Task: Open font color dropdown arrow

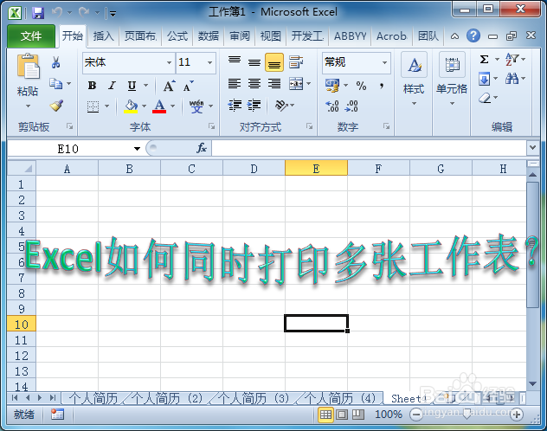Action: coord(172,106)
